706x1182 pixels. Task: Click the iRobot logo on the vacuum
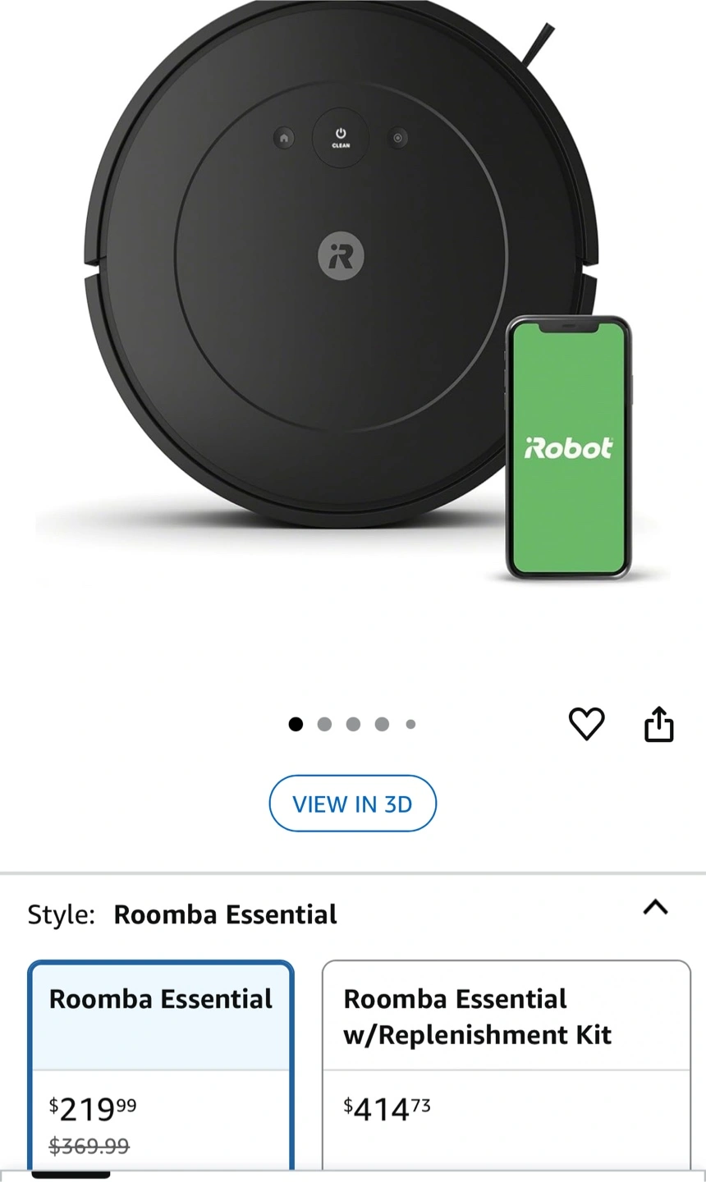341,256
